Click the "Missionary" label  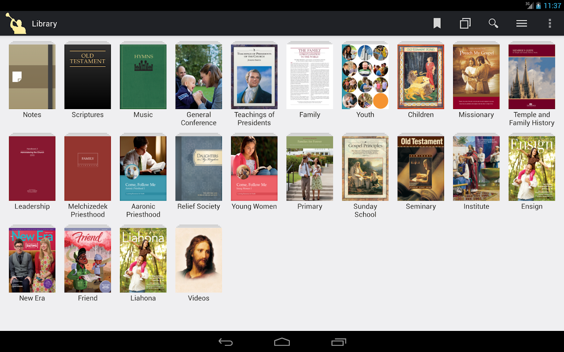pyautogui.click(x=476, y=115)
